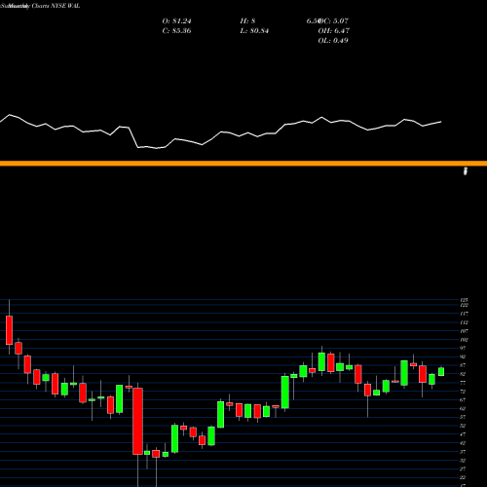Click the 67 price axis label

463,400
